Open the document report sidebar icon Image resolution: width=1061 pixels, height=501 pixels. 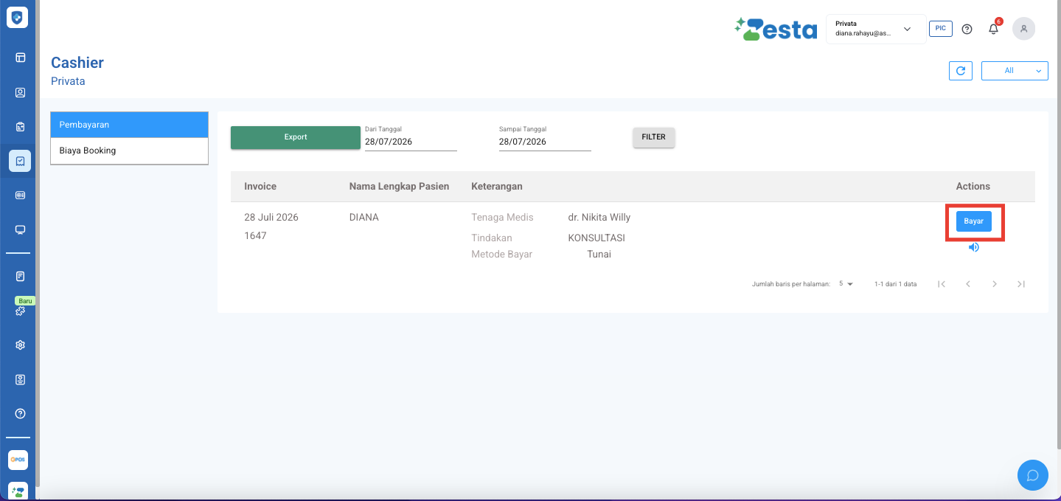20,277
